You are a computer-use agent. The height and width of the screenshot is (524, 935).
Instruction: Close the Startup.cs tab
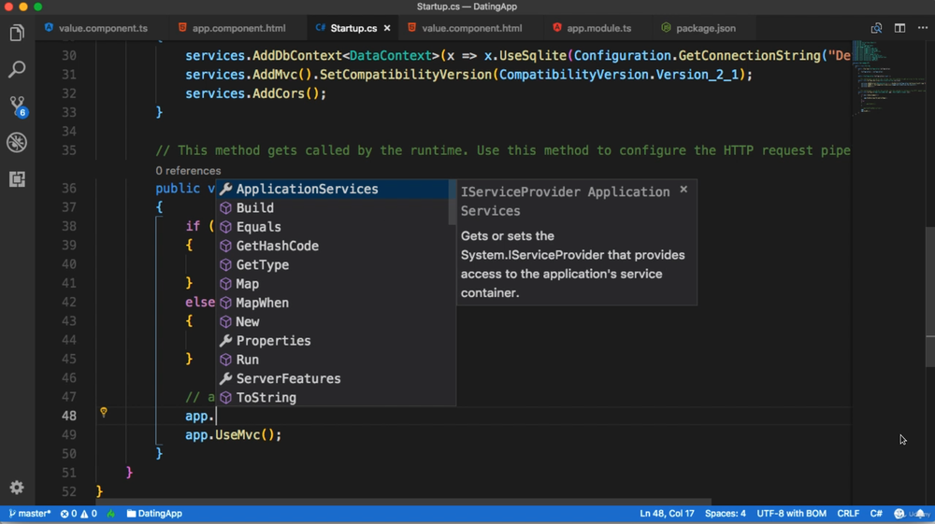(x=387, y=28)
